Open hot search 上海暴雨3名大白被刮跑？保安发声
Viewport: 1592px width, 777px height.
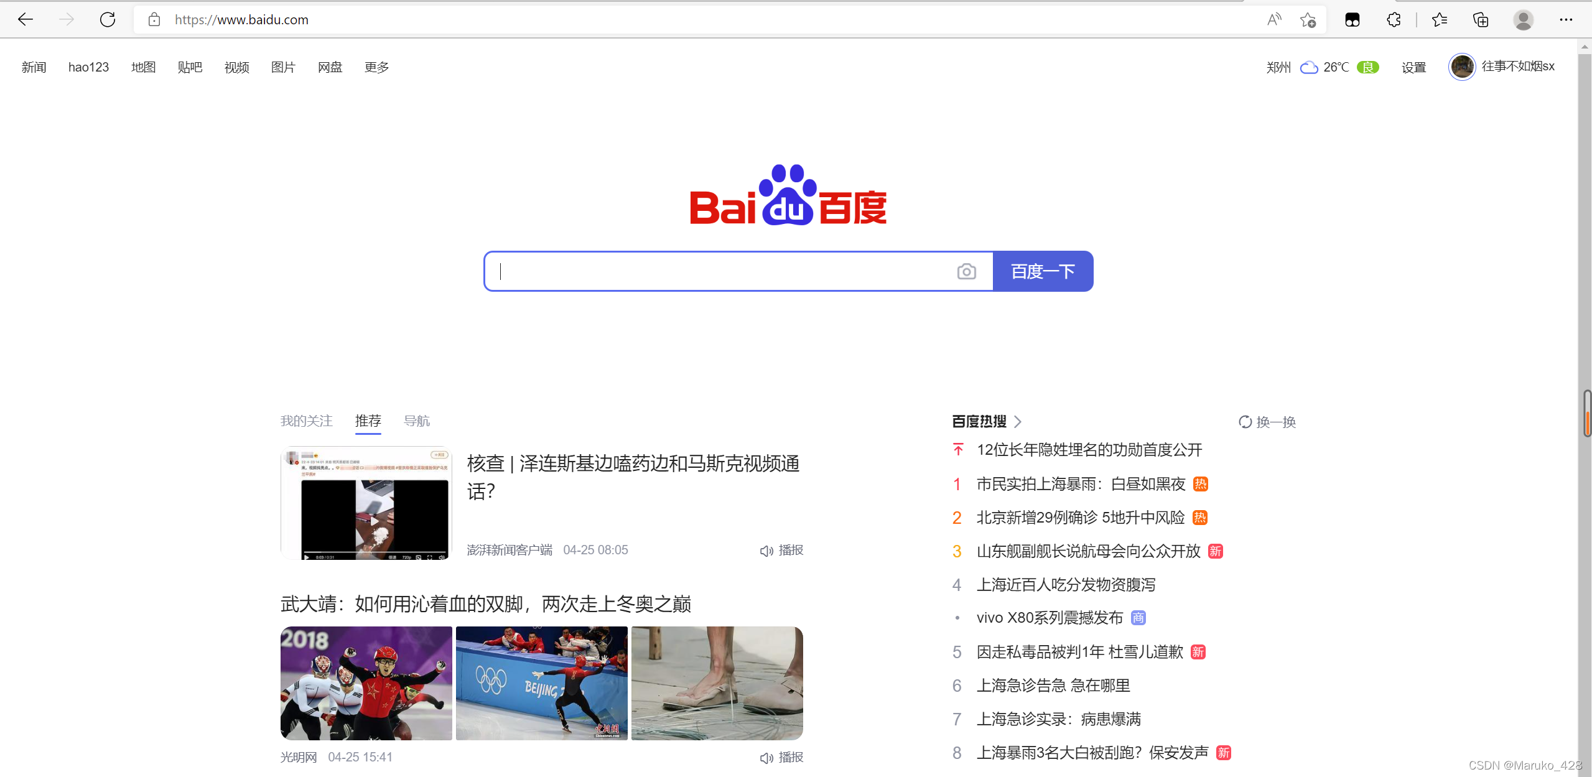tap(1092, 753)
